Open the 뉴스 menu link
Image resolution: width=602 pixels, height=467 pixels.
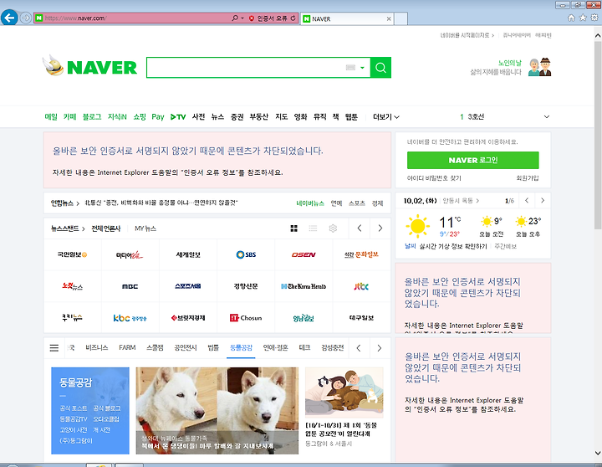[217, 116]
